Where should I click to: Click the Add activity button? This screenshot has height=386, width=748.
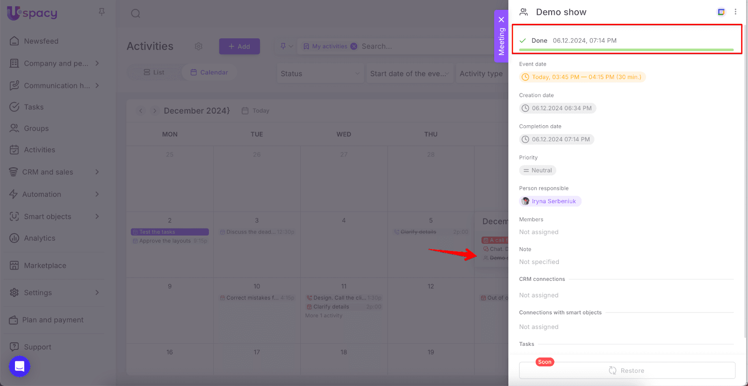pyautogui.click(x=239, y=46)
